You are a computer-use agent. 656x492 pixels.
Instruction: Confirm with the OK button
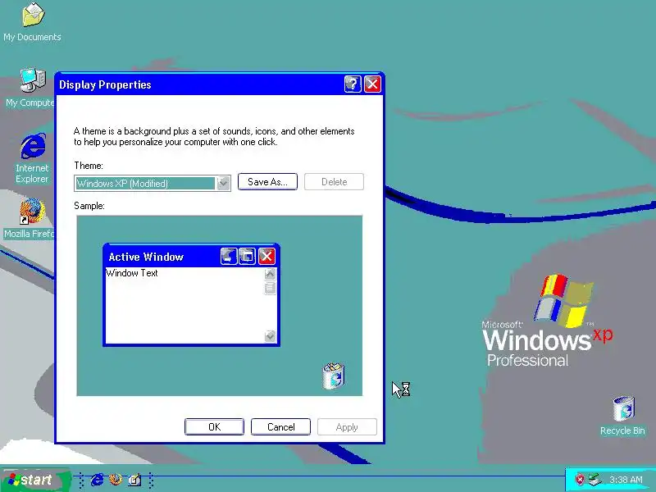tap(214, 426)
